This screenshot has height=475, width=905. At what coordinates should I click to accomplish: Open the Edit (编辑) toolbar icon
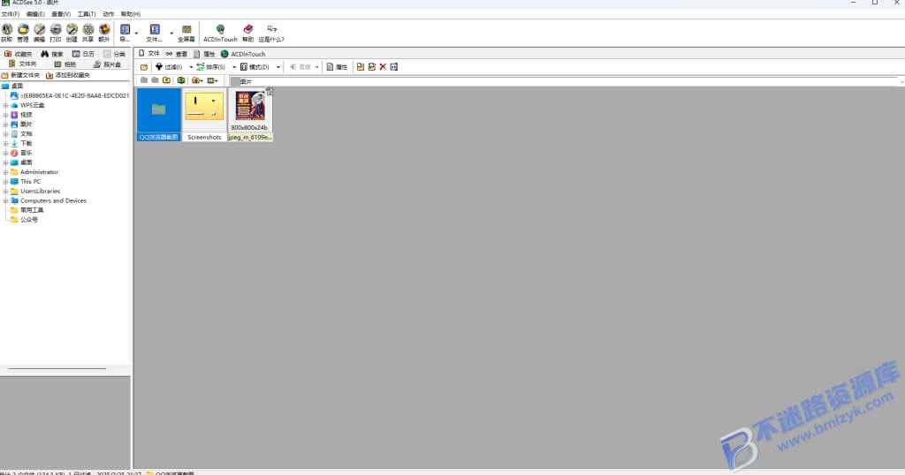(39, 33)
